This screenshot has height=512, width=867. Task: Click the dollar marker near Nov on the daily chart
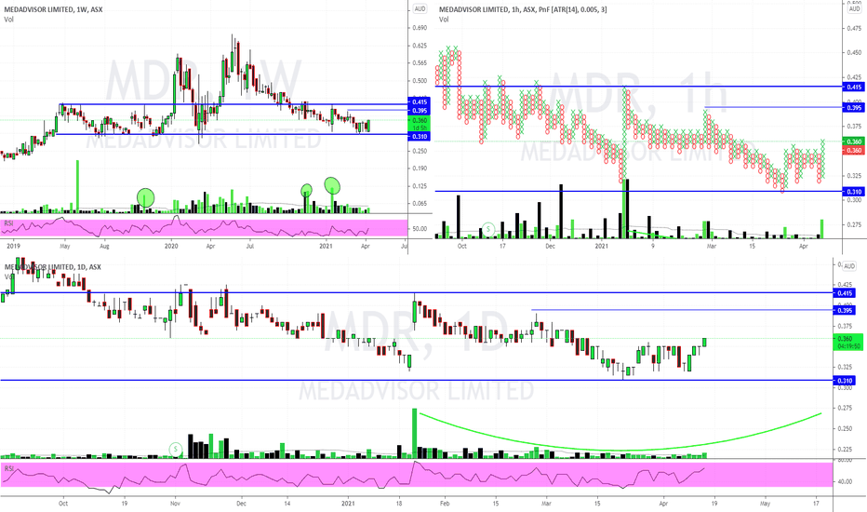[176, 449]
